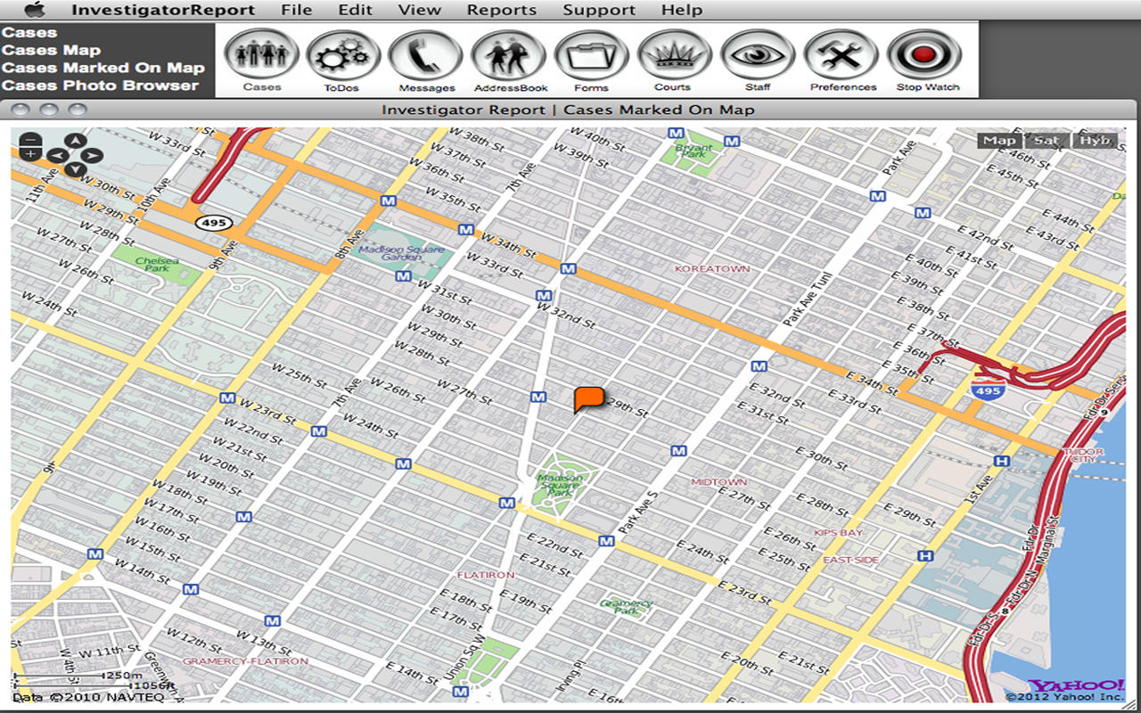Open the Forms folder icon
Viewport: 1141px width, 713px height.
[x=592, y=54]
